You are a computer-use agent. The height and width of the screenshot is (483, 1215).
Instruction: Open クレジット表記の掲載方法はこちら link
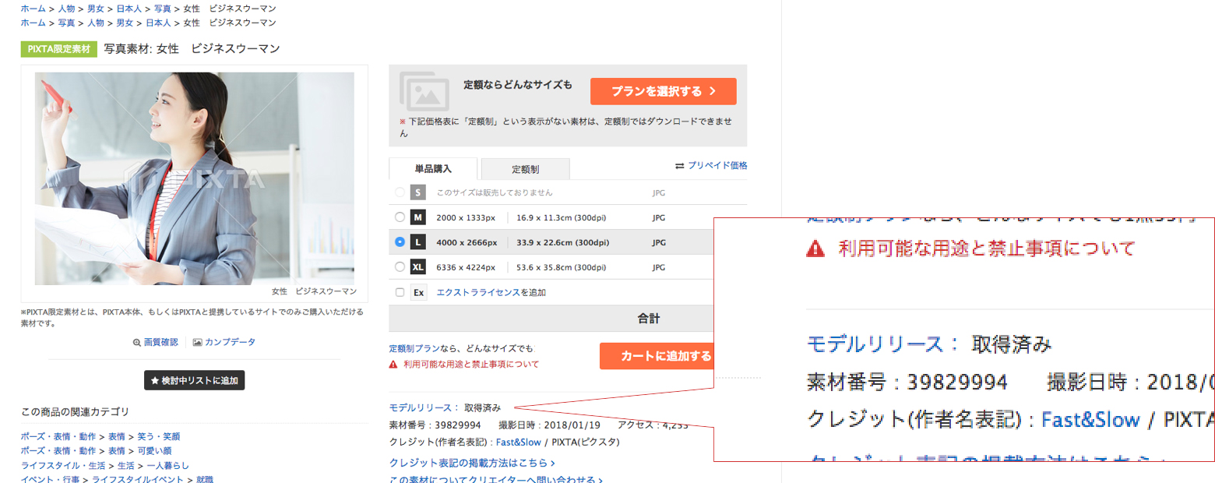tap(471, 463)
